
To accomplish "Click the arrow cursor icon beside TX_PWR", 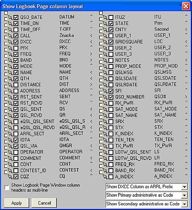I will pyautogui.click(x=105, y=146).
